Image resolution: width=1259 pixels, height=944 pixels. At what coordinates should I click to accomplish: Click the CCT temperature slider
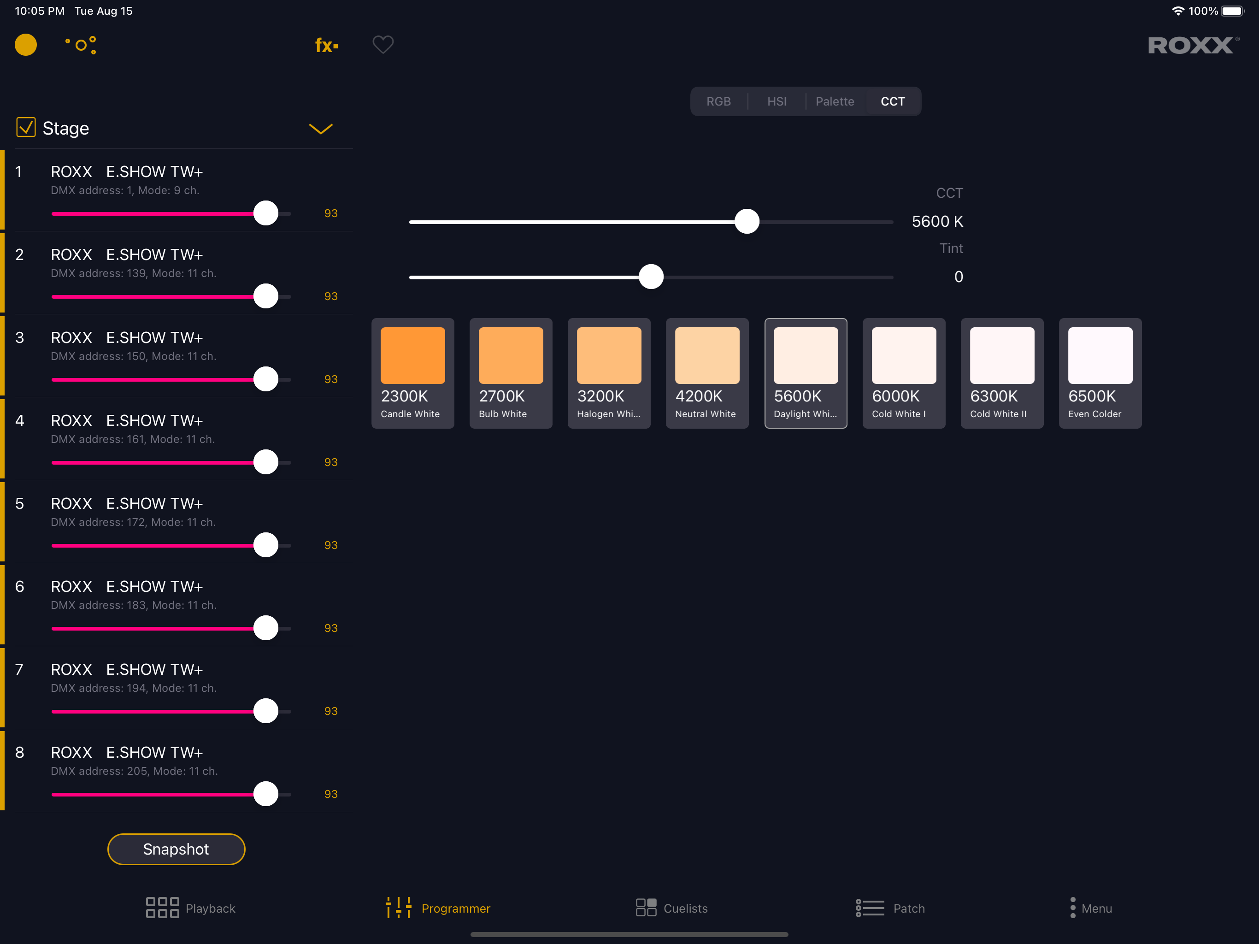651,222
